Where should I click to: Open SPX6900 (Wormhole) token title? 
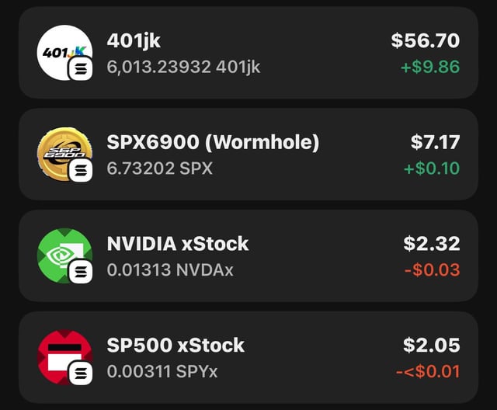[213, 143]
